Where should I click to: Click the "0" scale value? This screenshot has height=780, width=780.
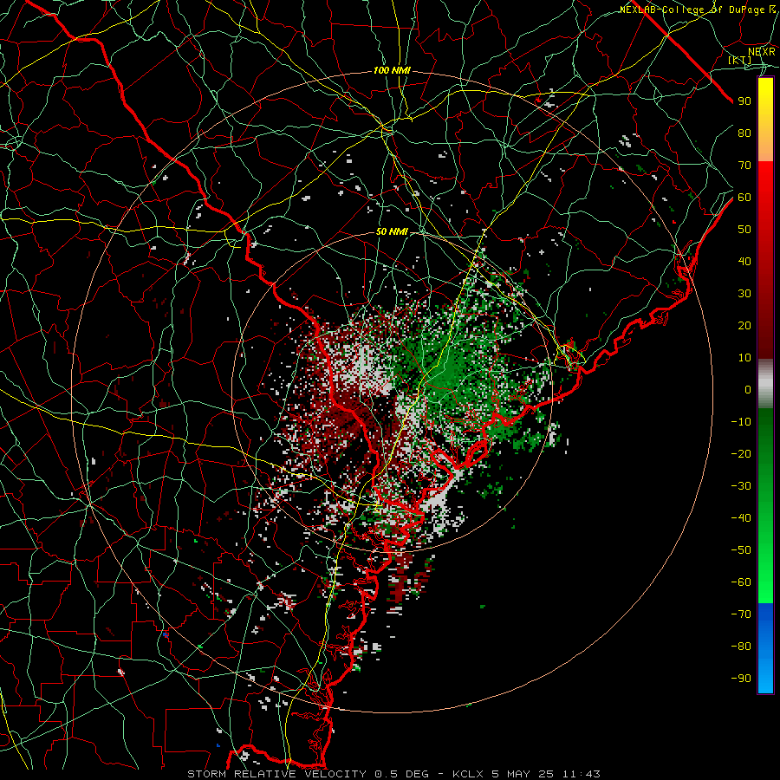tap(748, 390)
